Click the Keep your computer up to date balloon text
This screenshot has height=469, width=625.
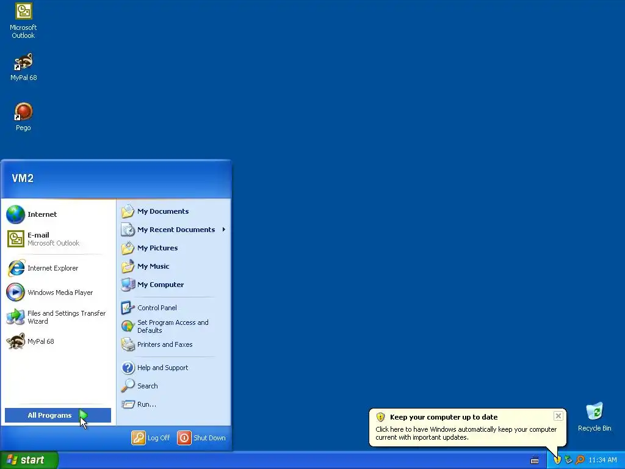click(x=444, y=417)
